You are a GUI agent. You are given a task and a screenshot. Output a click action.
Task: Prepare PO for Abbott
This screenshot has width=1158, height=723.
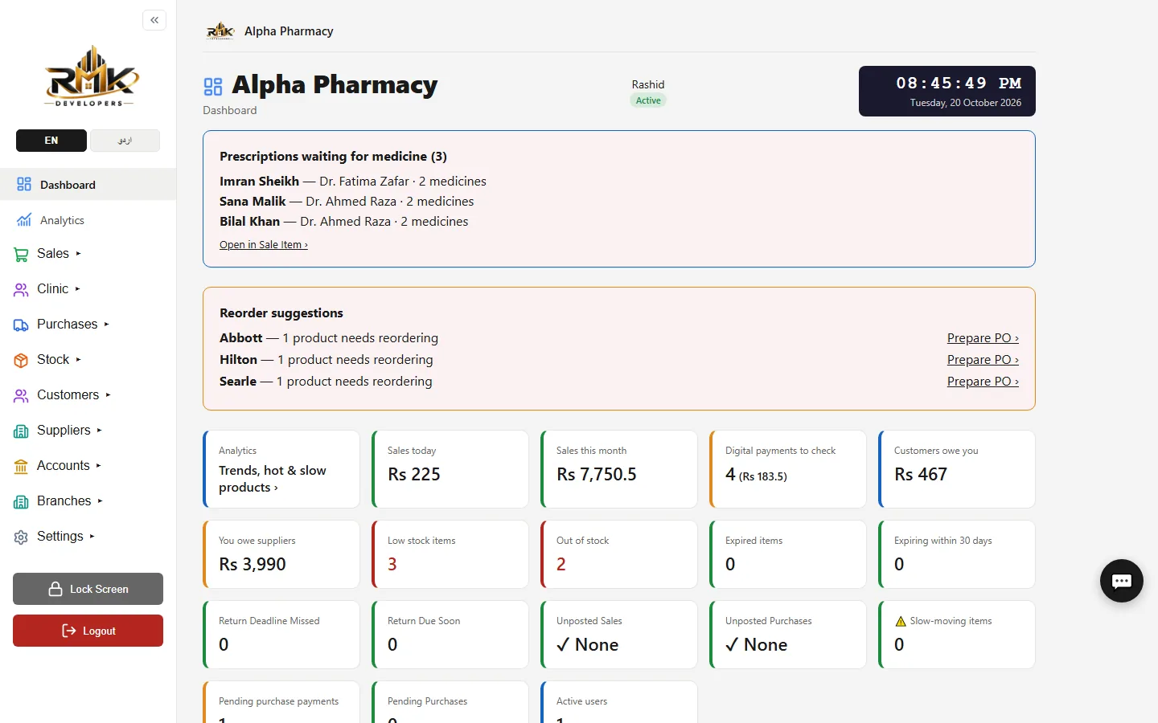click(x=983, y=338)
